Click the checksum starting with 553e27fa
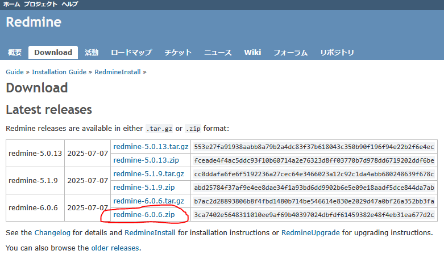This screenshot has height=259, width=444. coord(314,147)
